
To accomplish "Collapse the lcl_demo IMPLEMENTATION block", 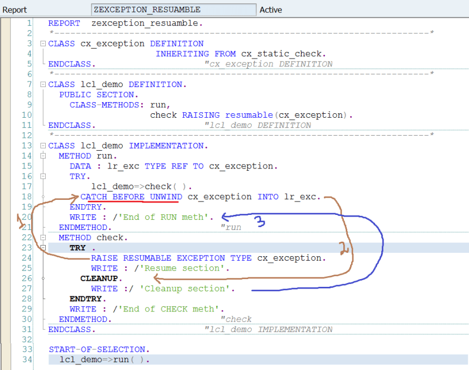I will point(43,146).
